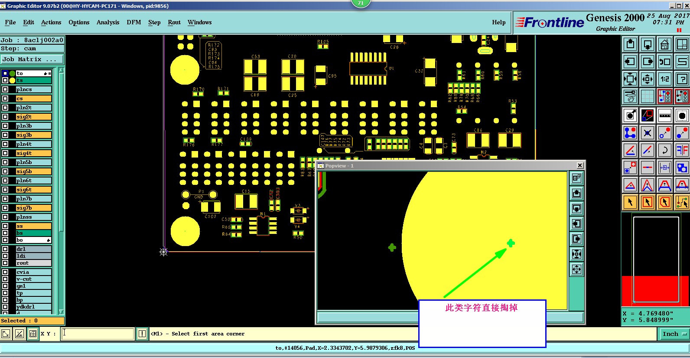Viewport: 690px width, 358px height.
Task: Click the snap mode icon by XY field
Action: click(x=33, y=334)
